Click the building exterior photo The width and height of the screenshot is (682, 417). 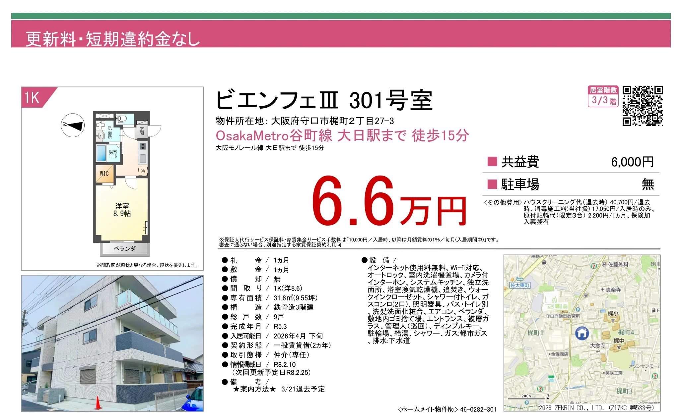112,343
